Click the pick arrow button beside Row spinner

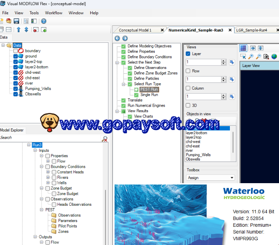(232, 79)
